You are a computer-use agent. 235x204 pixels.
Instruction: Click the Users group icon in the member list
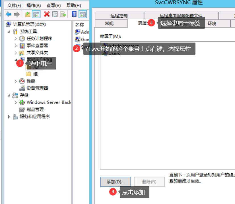point(105,54)
